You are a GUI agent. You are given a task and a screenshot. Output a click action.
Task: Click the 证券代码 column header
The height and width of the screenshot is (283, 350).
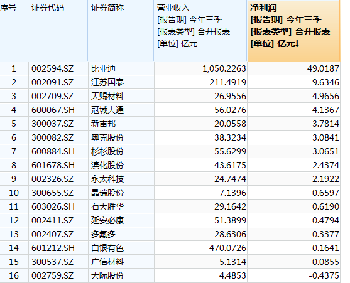pos(58,31)
